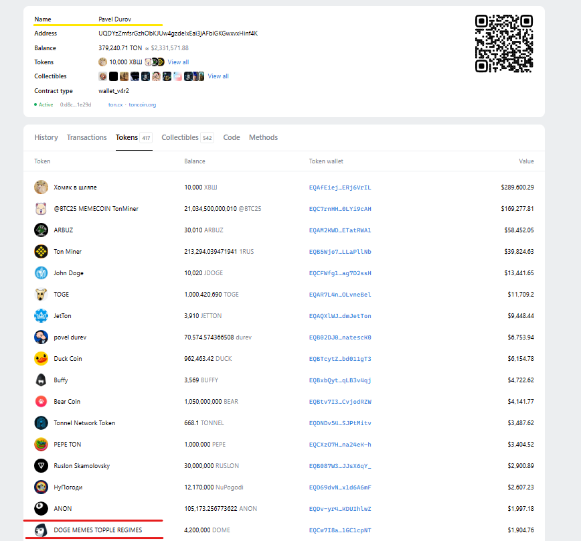The image size is (581, 541).
Task: Click the povel durev token icon
Action: 41,337
